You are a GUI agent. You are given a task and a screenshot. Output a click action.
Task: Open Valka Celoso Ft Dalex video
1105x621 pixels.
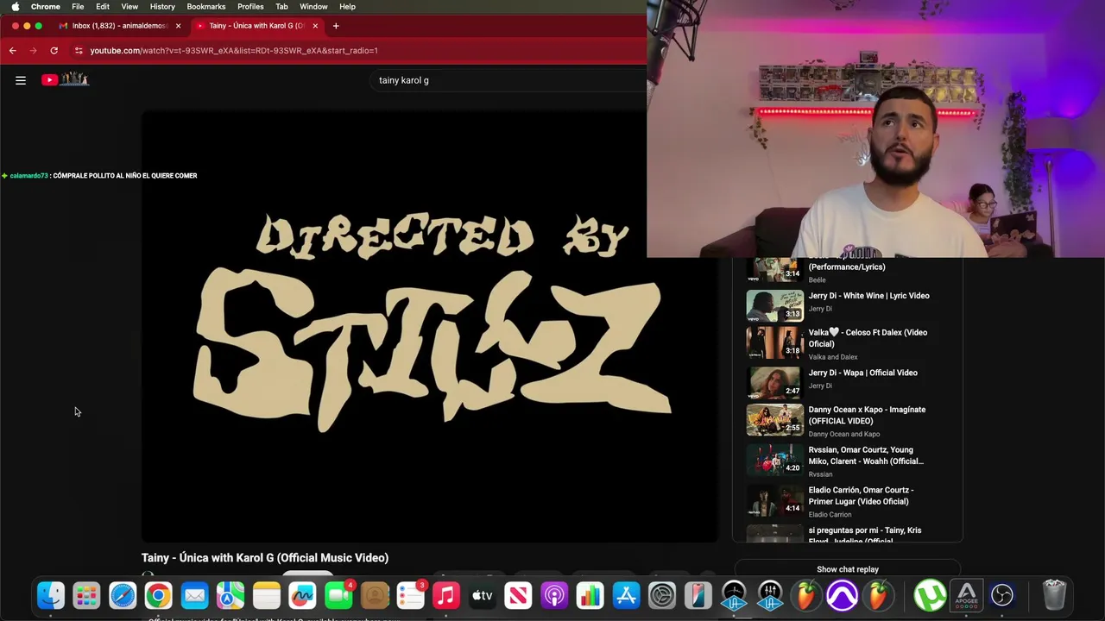coord(868,338)
